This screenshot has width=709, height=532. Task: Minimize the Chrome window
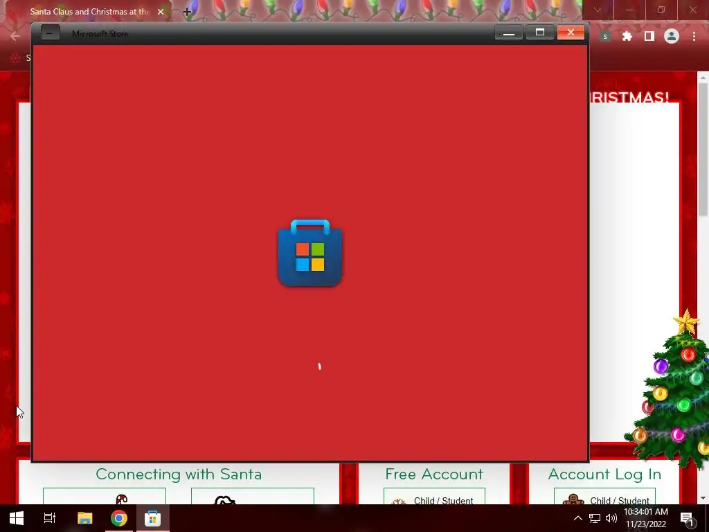coord(629,10)
